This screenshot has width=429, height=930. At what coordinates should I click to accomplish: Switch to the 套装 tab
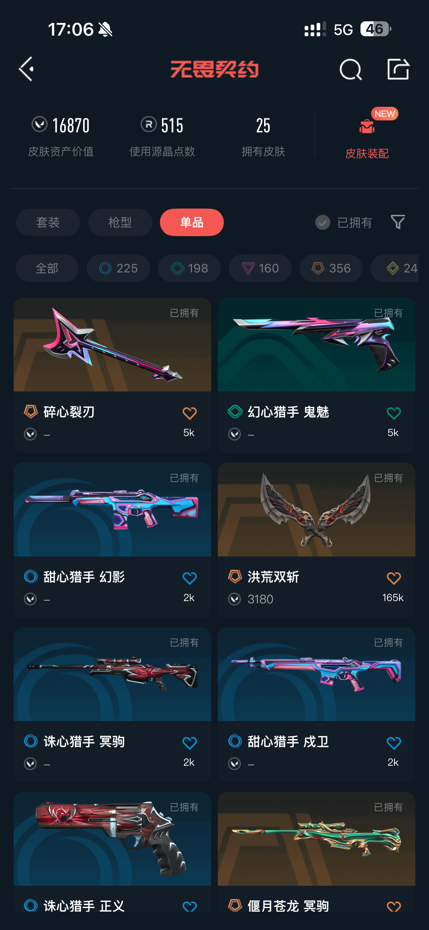point(48,223)
